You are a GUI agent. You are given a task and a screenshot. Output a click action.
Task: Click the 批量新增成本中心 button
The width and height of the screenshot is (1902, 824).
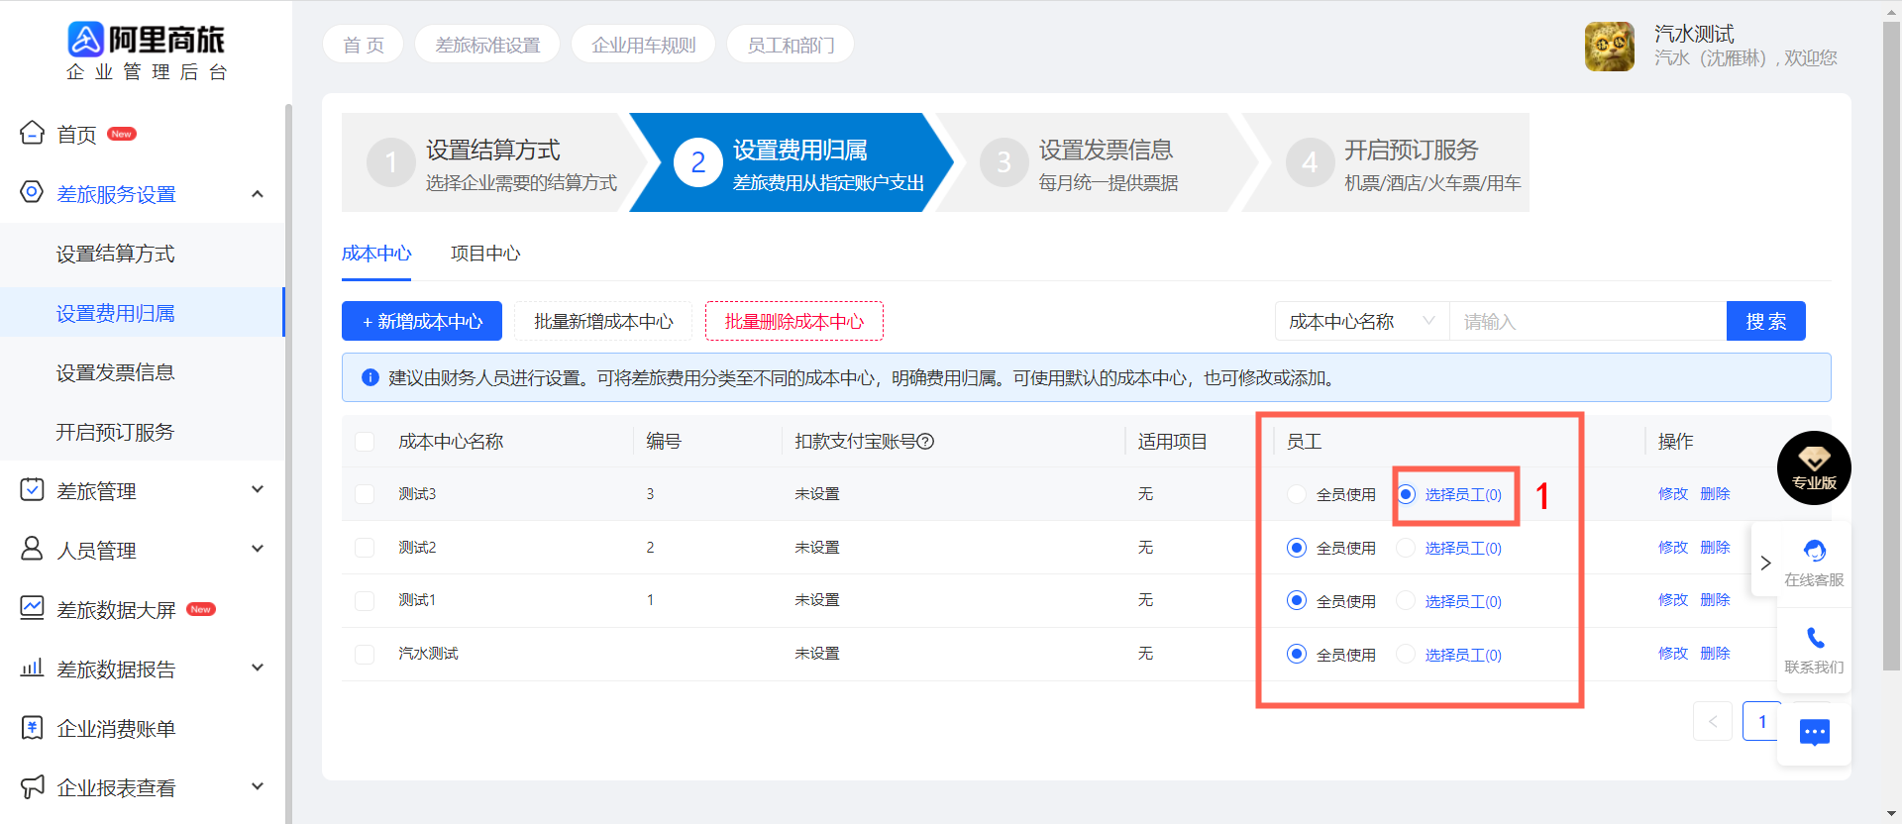pos(603,321)
